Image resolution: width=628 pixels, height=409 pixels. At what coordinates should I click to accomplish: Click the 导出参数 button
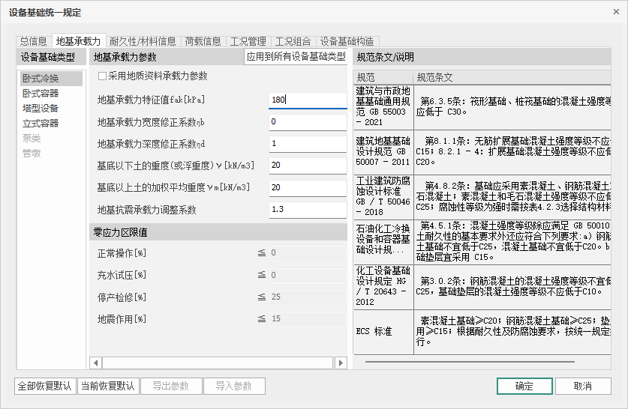pyautogui.click(x=171, y=387)
